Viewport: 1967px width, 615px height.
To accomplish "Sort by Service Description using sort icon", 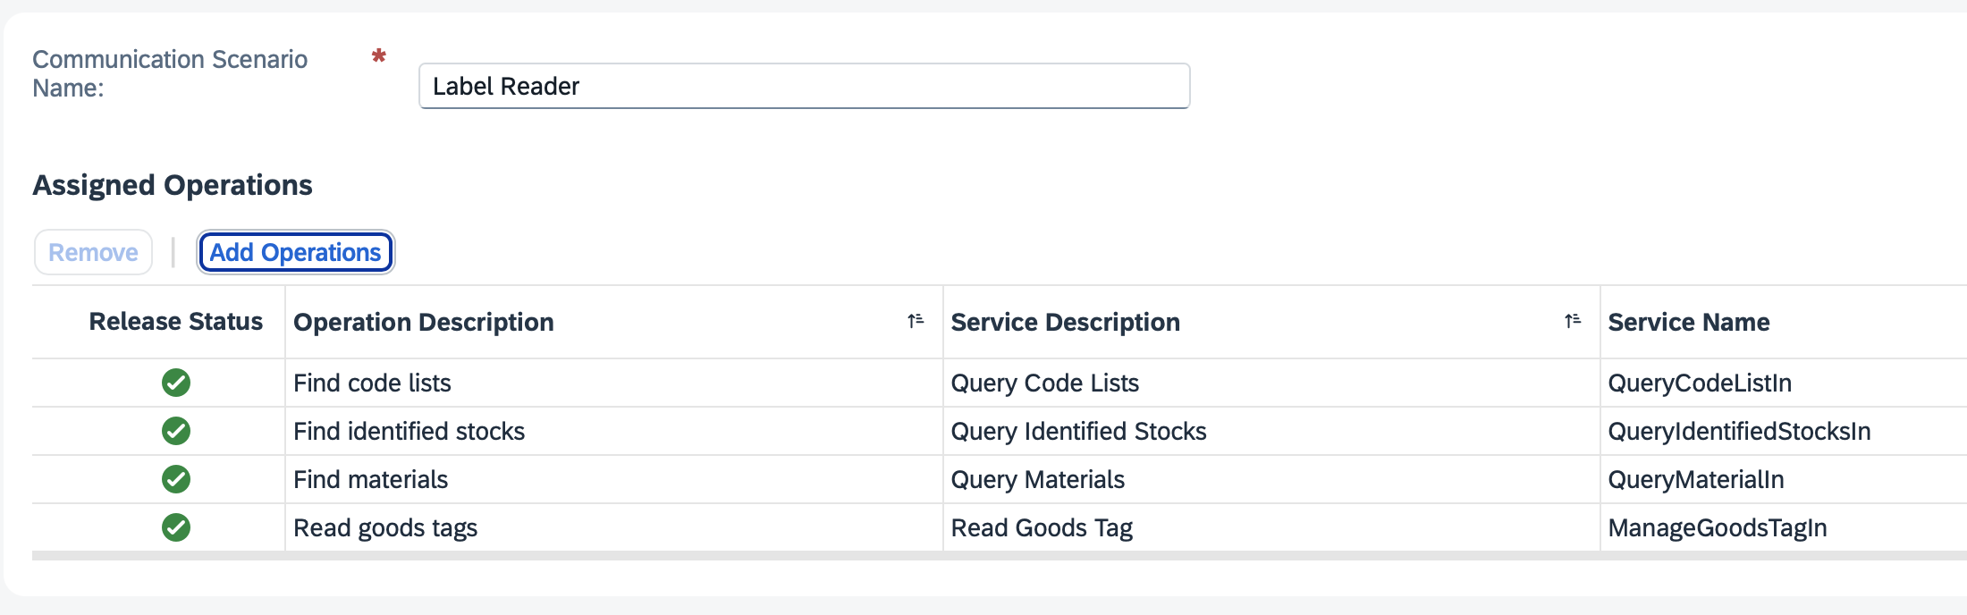I will (x=1573, y=321).
